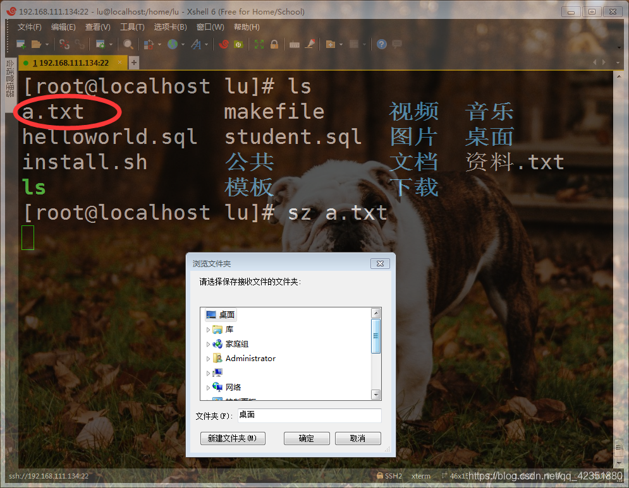Expand the Administrator tree node
The height and width of the screenshot is (488, 629).
[x=208, y=359]
